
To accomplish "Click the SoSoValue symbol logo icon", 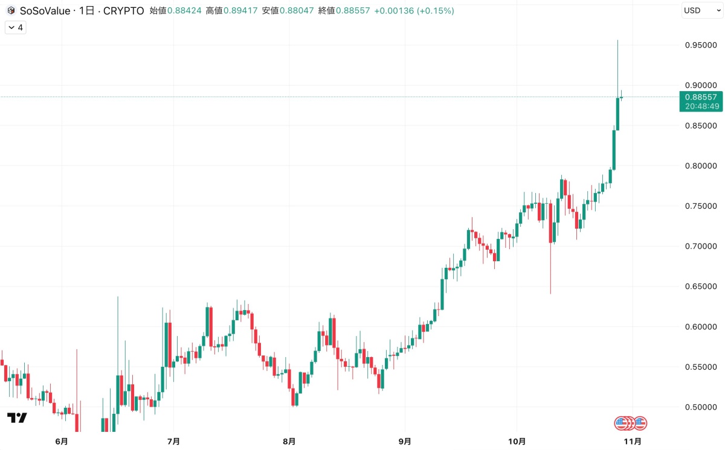I will coord(11,11).
